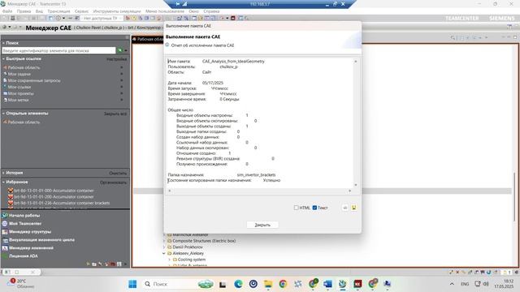
Task: Open Мои сохраненные запросы quick link
Action: [x=34, y=80]
